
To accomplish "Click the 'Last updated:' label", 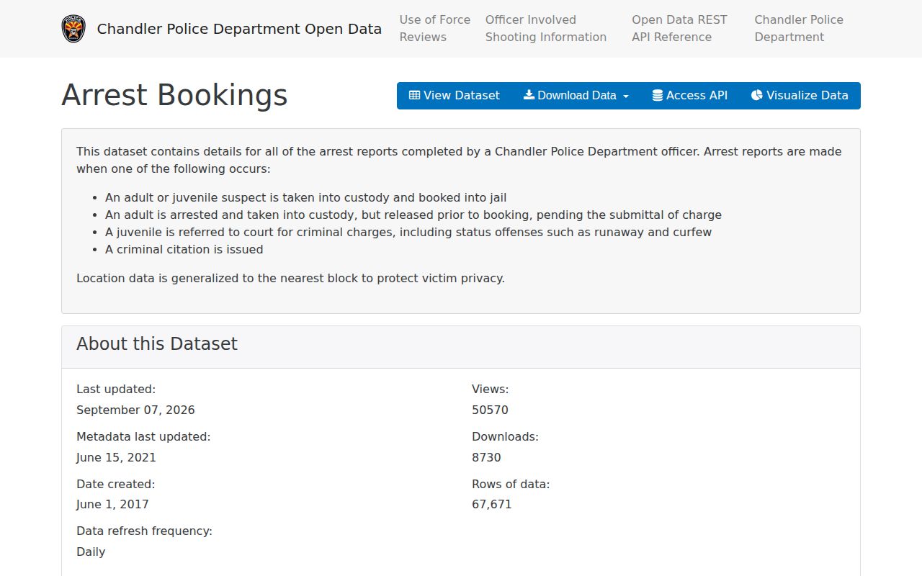I will pos(116,390).
